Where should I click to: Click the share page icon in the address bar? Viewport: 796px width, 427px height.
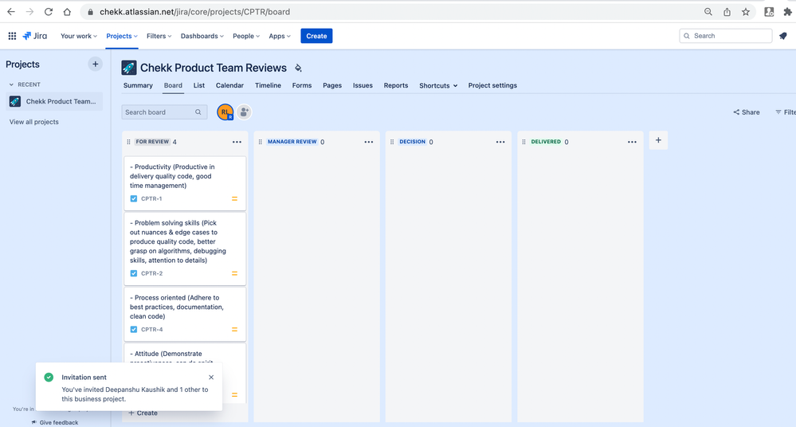(727, 12)
